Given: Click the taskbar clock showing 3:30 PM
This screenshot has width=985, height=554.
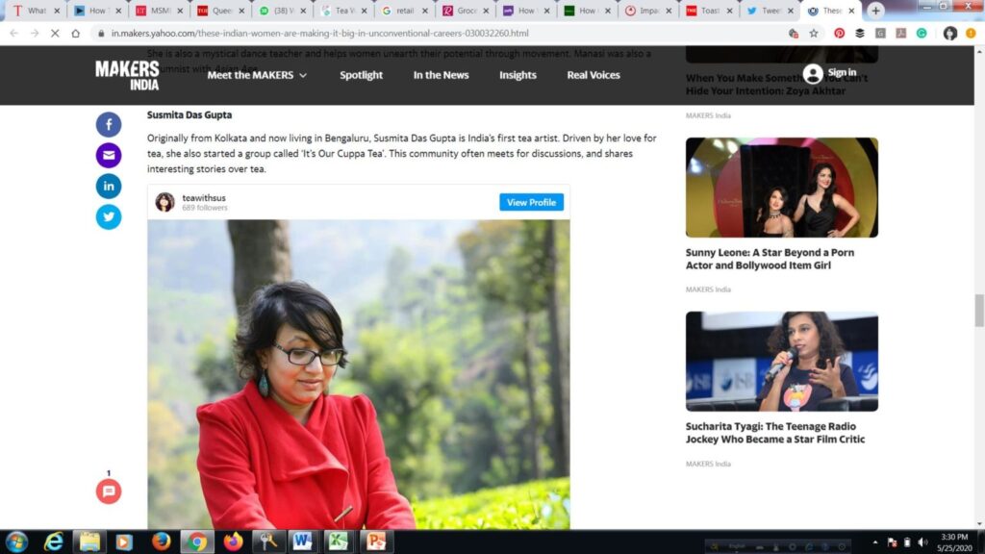Looking at the screenshot, I should [954, 542].
